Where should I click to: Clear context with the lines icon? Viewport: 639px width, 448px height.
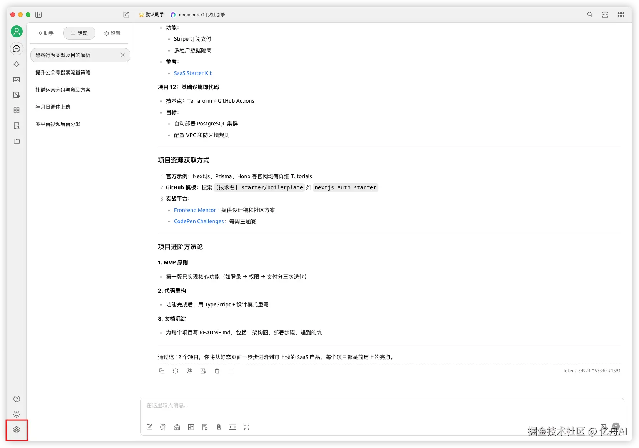pos(233,427)
